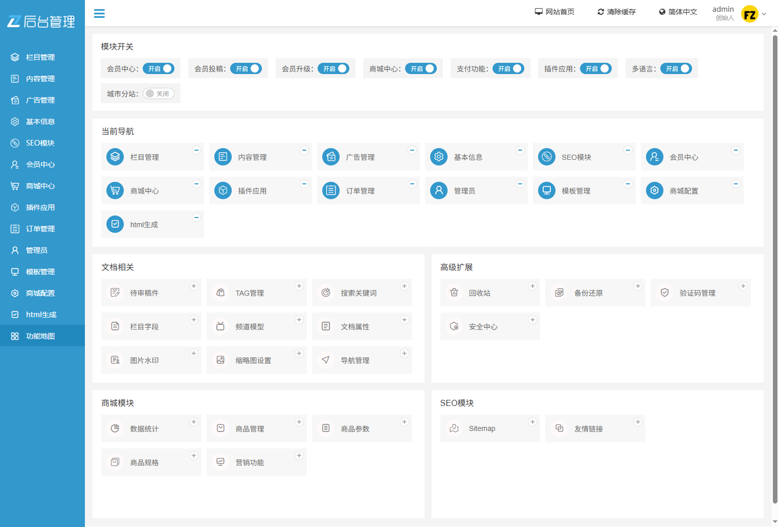
Task: Go to SEO模块 in sidebar menu
Action: coord(40,143)
